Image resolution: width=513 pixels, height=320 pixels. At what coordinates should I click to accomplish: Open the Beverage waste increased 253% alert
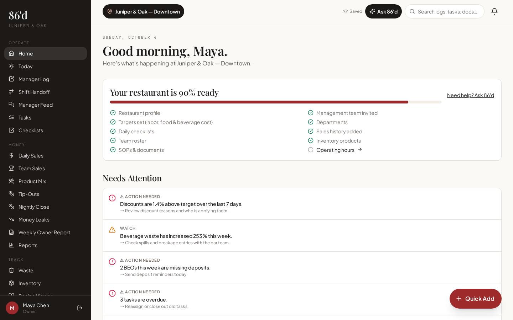302,236
